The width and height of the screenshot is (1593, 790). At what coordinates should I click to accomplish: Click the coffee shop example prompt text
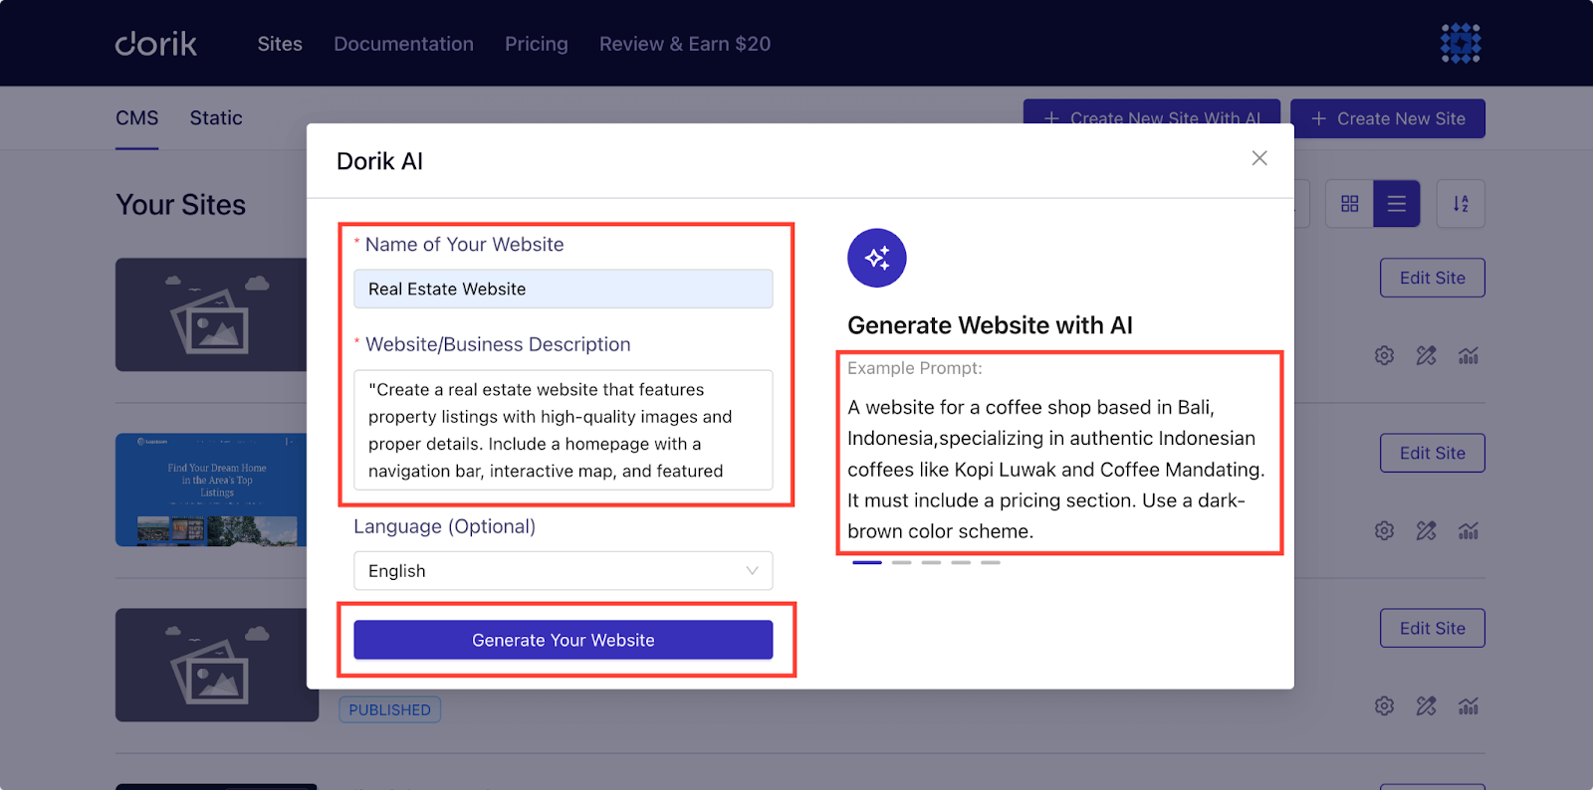pyautogui.click(x=1056, y=469)
